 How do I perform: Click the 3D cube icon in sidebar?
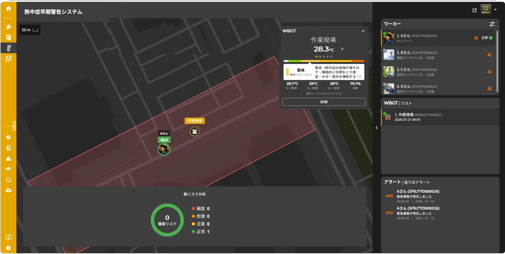click(8, 58)
